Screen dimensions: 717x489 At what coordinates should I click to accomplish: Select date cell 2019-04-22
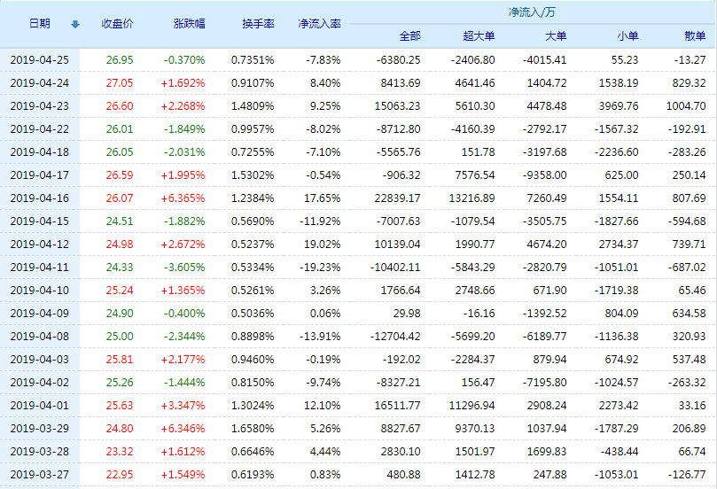[39, 128]
